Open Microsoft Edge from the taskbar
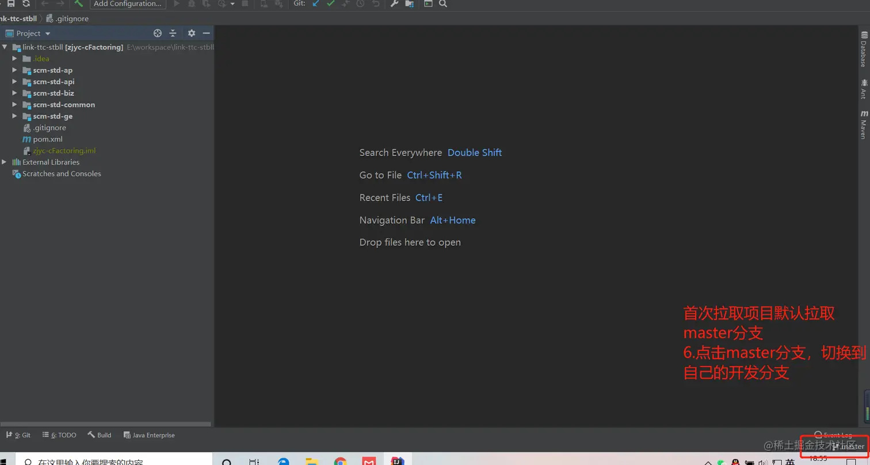The width and height of the screenshot is (870, 465). point(283,462)
